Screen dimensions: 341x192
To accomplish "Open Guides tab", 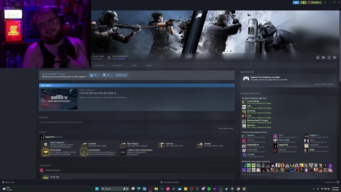I will (134, 65).
